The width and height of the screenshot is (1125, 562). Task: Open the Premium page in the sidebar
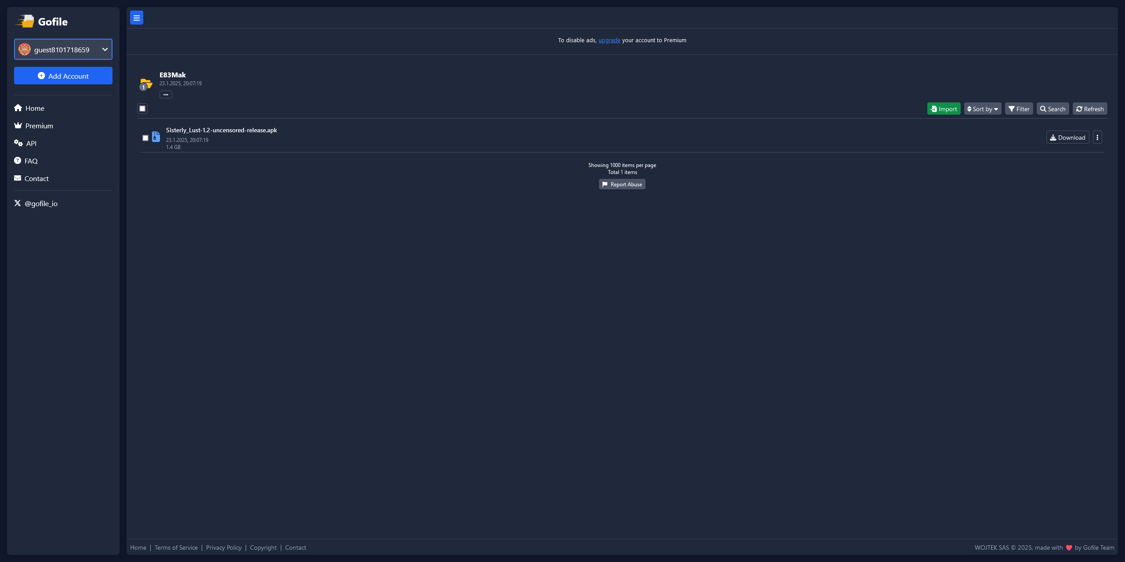pos(33,126)
